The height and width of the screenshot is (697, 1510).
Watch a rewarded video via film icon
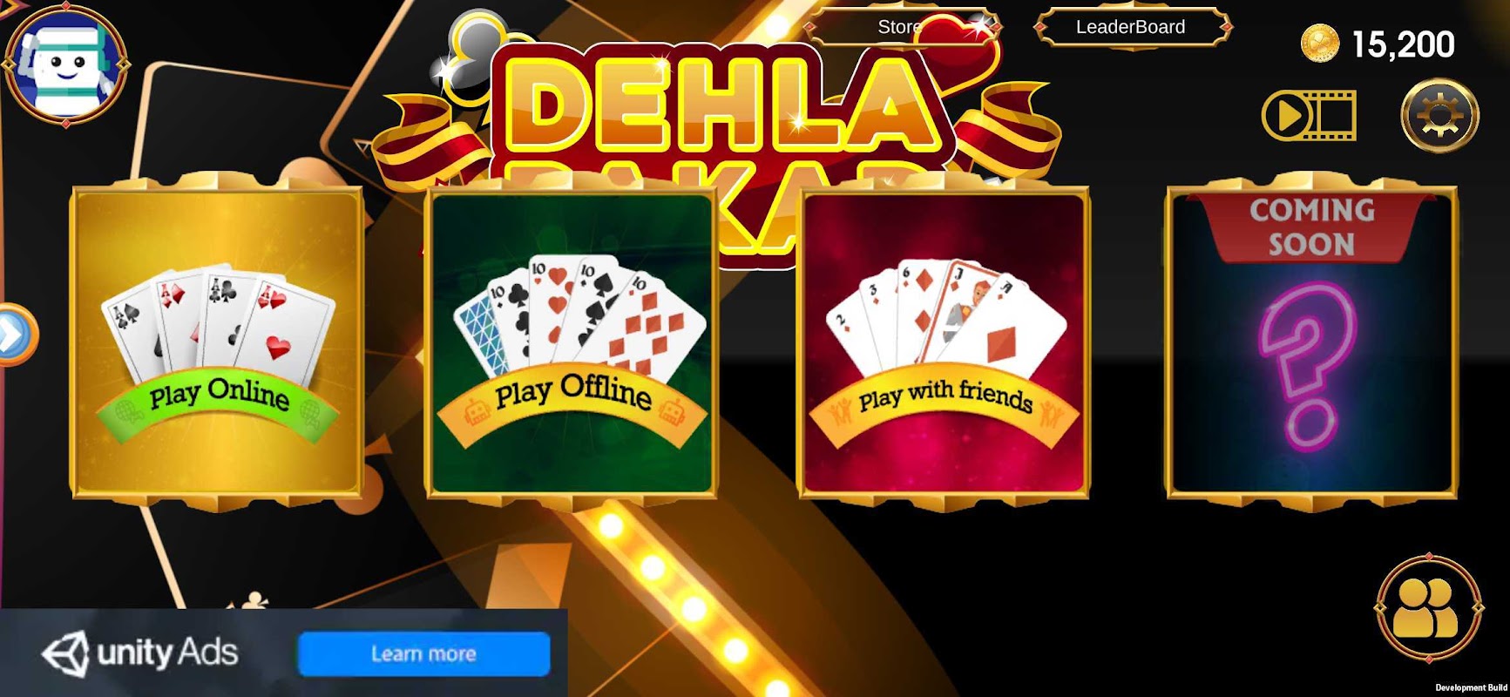pos(1310,115)
